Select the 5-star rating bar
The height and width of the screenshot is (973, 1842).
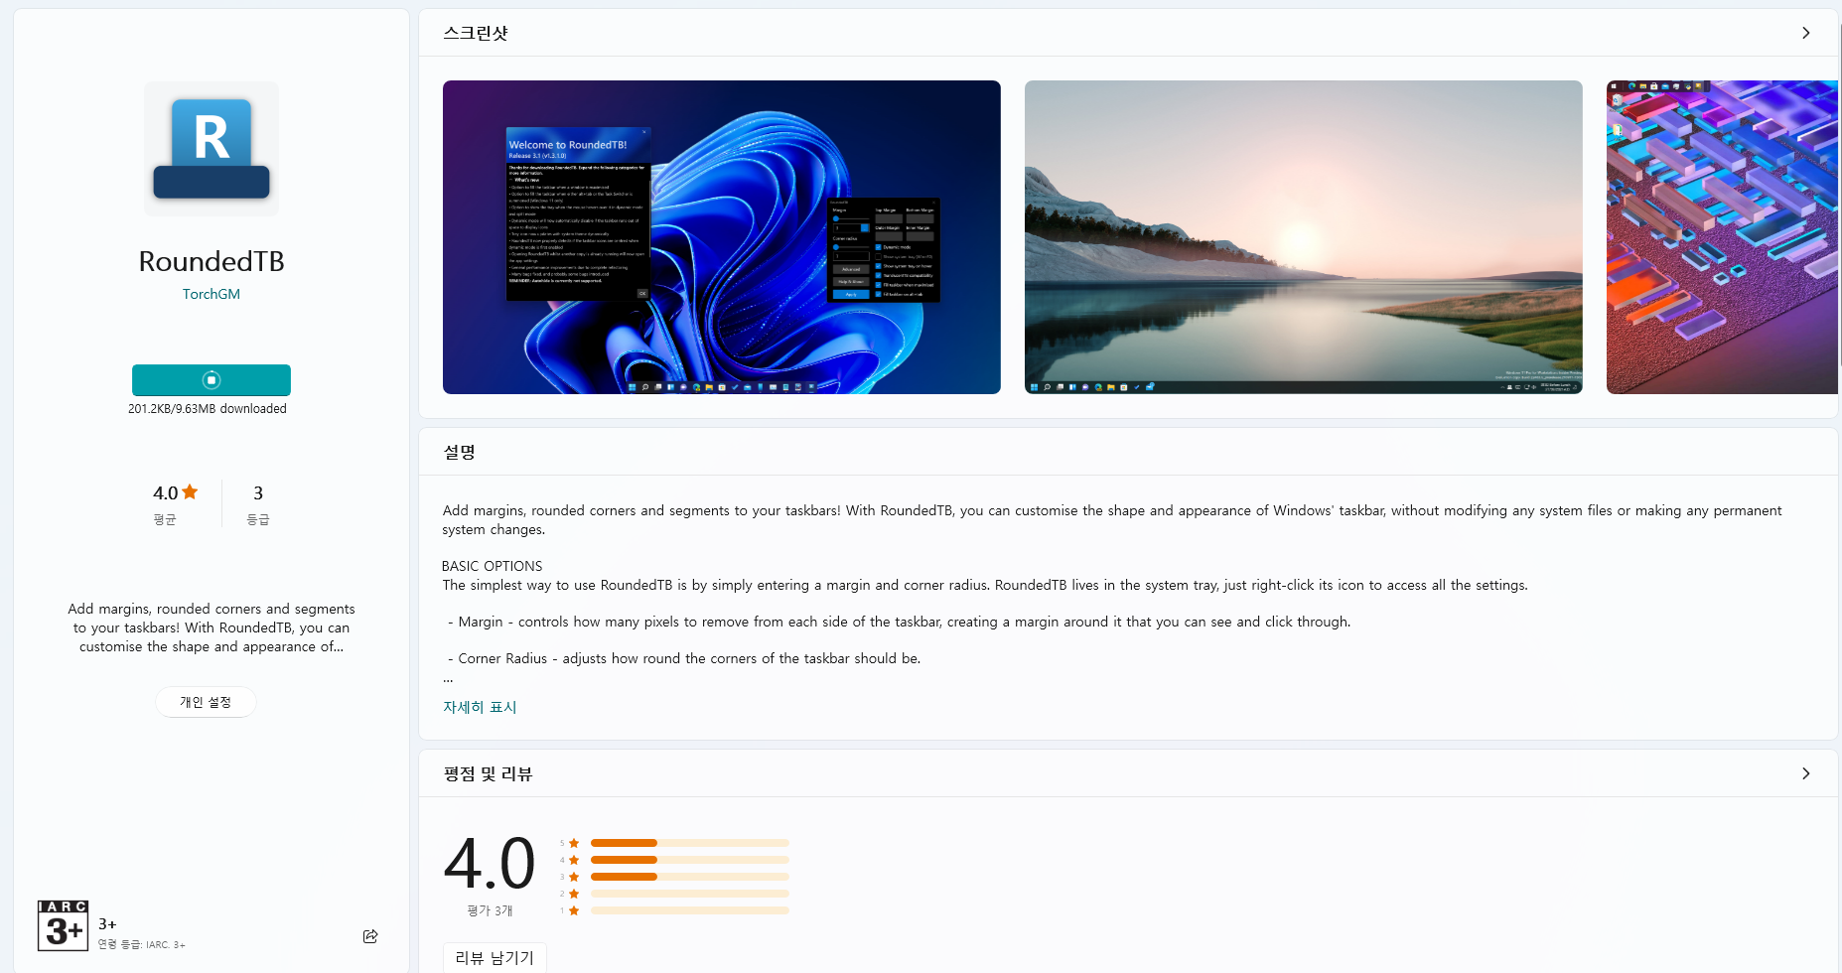click(x=690, y=843)
